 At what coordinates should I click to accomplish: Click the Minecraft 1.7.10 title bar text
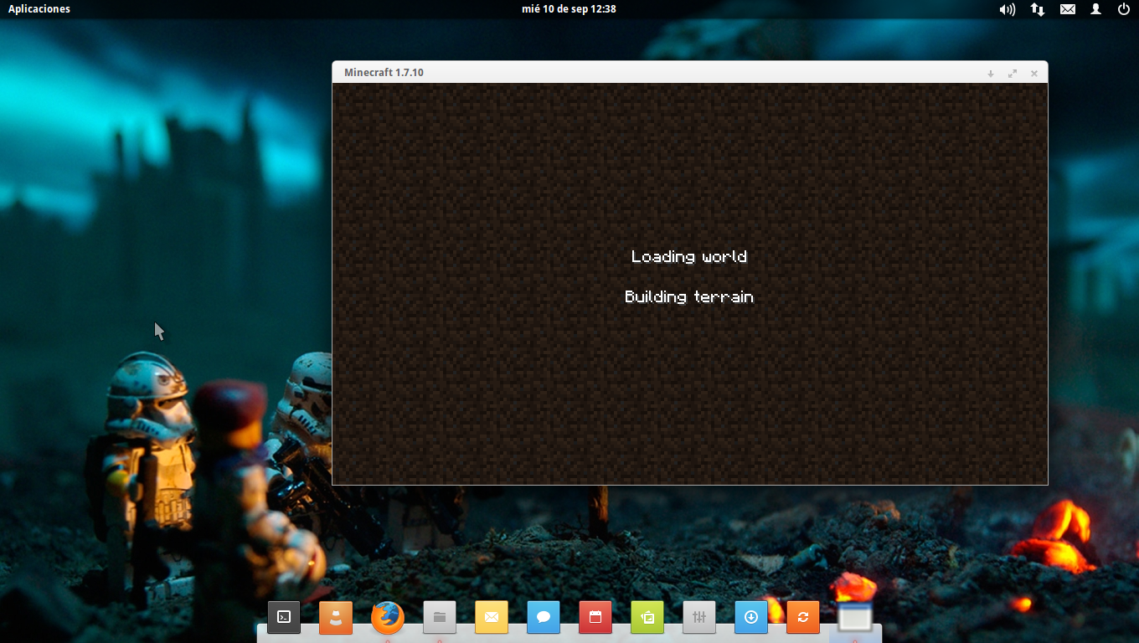pyautogui.click(x=384, y=73)
